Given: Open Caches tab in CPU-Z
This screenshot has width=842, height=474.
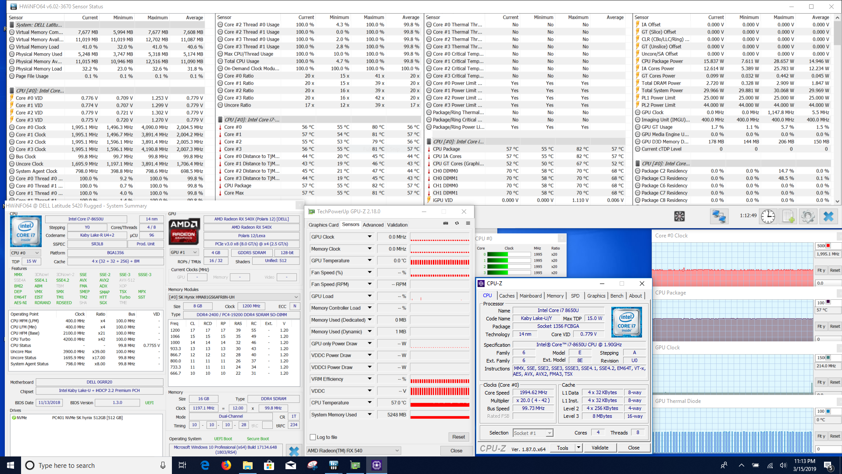Looking at the screenshot, I should [x=507, y=296].
